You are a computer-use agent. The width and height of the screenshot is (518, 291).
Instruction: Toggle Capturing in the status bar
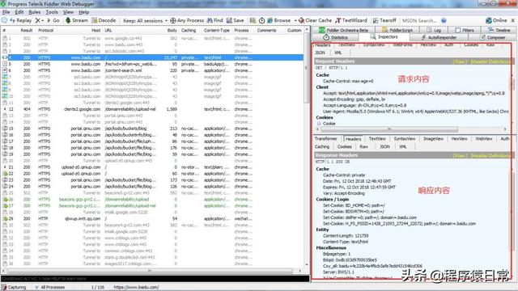(x=14, y=288)
